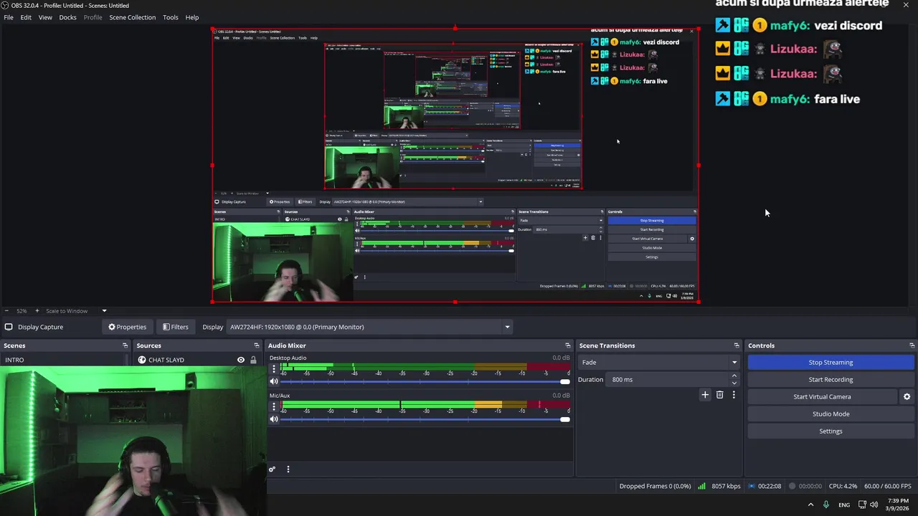This screenshot has height=516, width=918.
Task: Toggle CHAT SLAYD source visibility eye
Action: tap(241, 360)
